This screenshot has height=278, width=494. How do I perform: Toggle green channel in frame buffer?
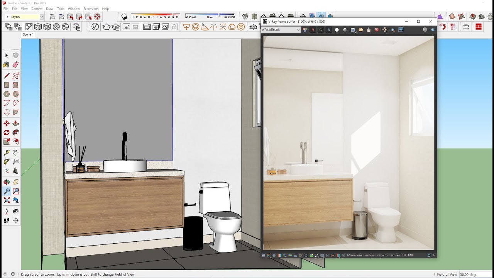click(321, 30)
